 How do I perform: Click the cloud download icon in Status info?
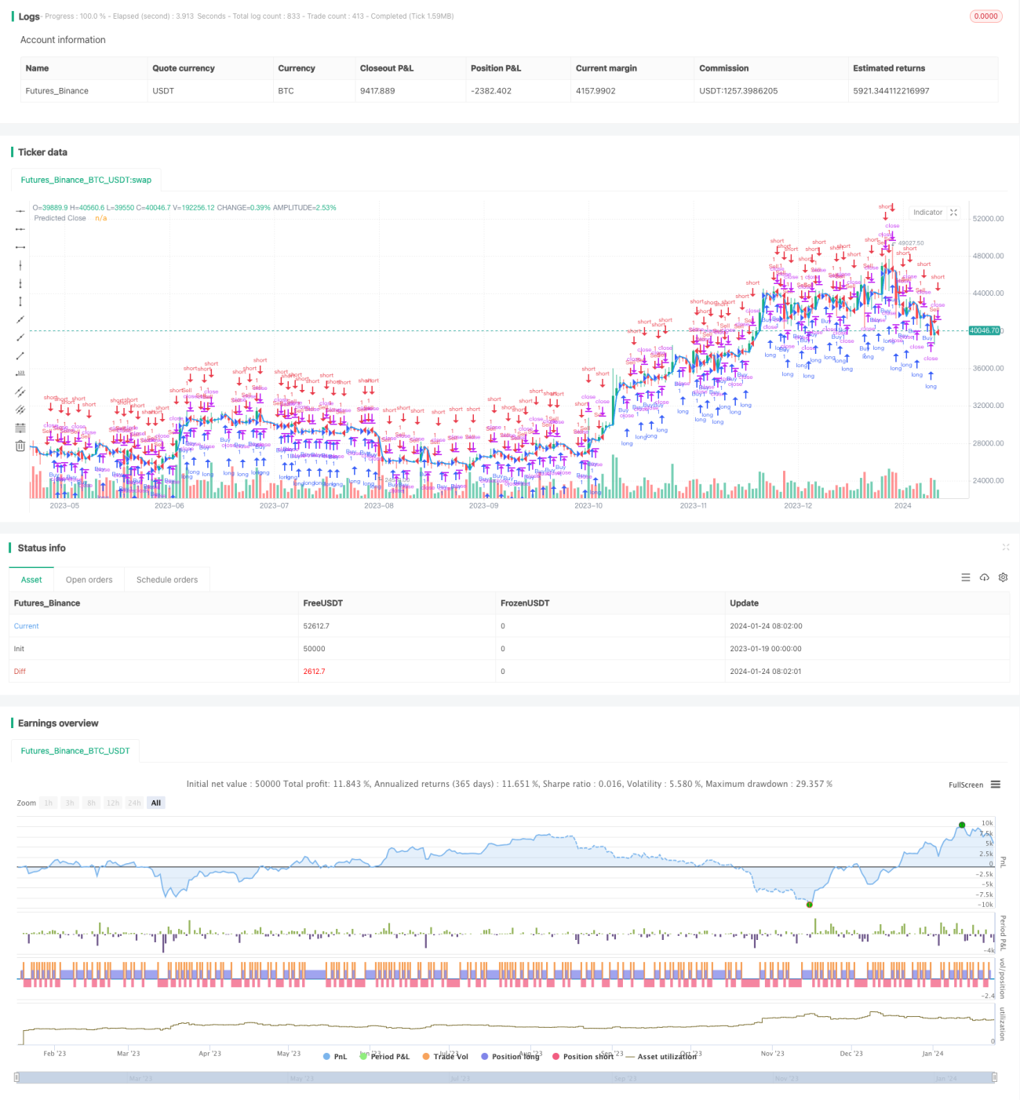tap(985, 577)
